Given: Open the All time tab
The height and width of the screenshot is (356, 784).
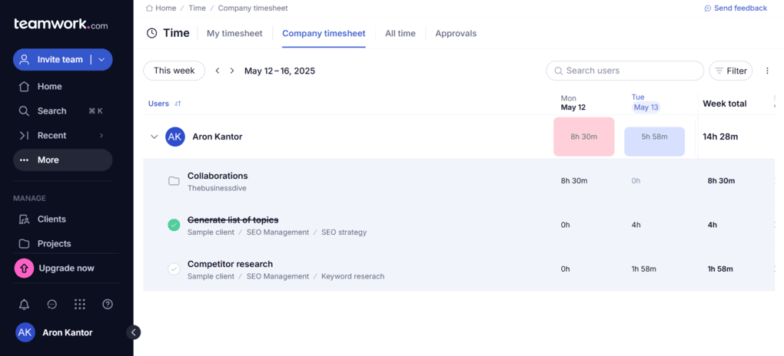Looking at the screenshot, I should 400,34.
